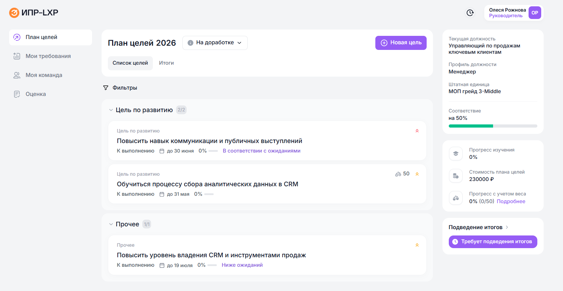This screenshot has height=291, width=563.
Task: Click the OP user avatar badge
Action: pos(535,13)
